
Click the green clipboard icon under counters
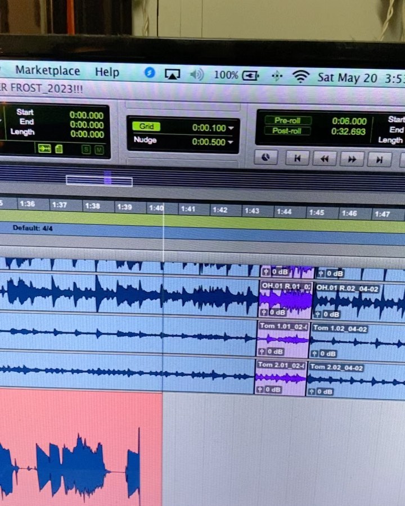58,148
